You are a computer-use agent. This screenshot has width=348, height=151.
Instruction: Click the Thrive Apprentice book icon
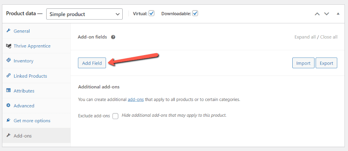click(8, 46)
